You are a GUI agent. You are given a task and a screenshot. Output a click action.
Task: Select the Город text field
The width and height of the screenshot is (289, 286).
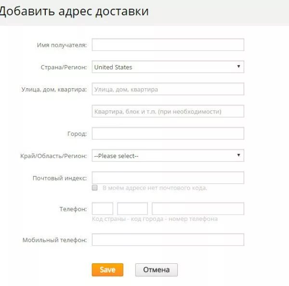click(168, 133)
